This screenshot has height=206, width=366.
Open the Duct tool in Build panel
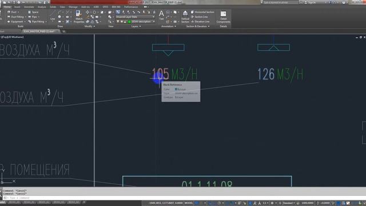click(12, 12)
